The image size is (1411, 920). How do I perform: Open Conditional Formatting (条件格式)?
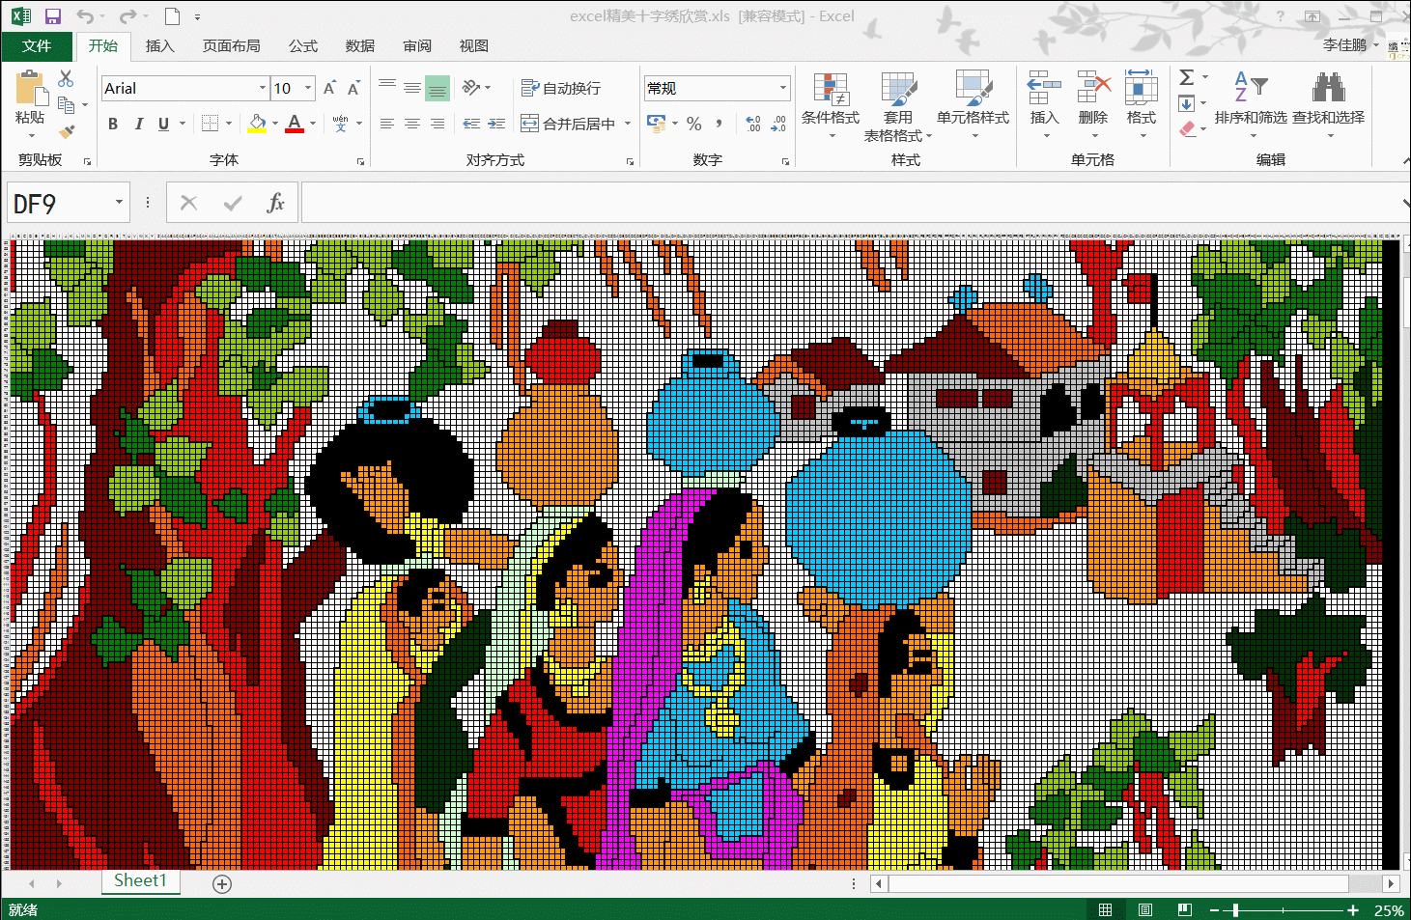pyautogui.click(x=830, y=99)
